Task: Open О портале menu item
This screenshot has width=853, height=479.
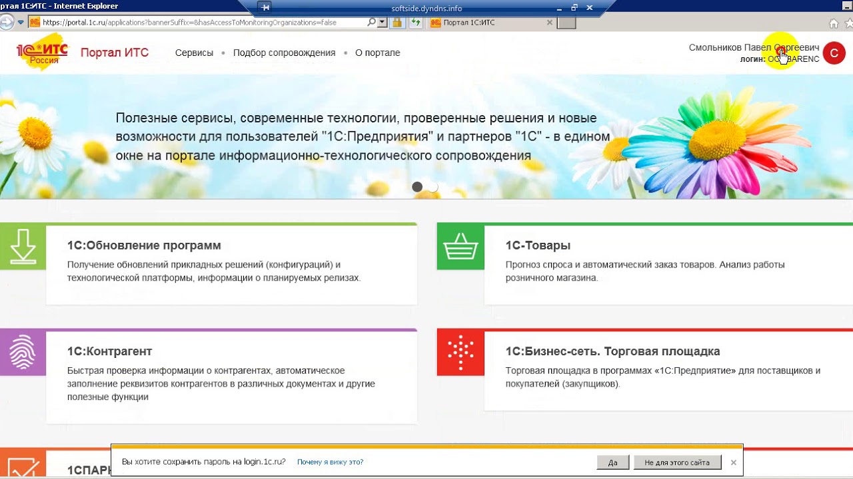Action: click(377, 53)
